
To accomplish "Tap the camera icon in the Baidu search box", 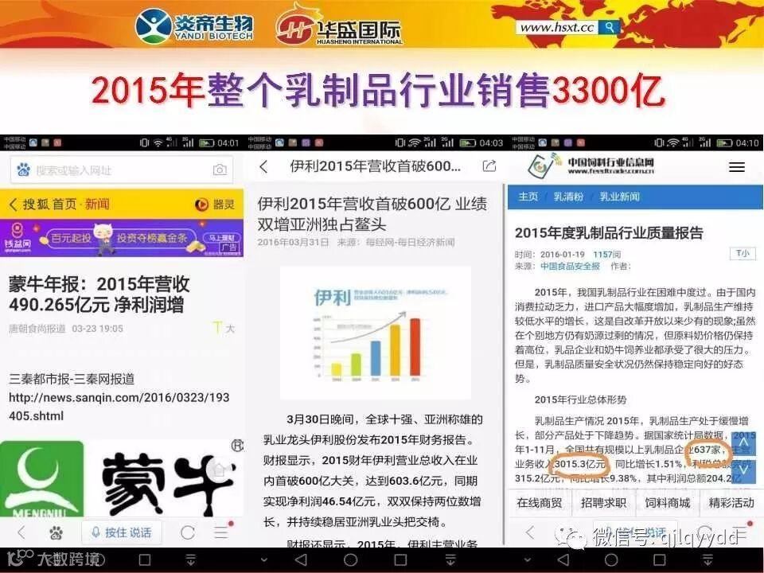I will (220, 170).
